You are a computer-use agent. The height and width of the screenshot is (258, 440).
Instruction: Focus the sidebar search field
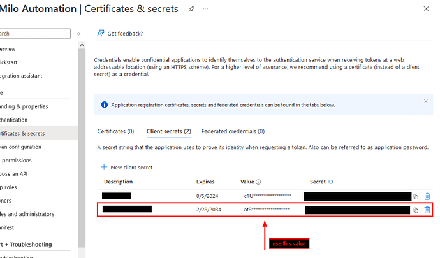click(35, 34)
